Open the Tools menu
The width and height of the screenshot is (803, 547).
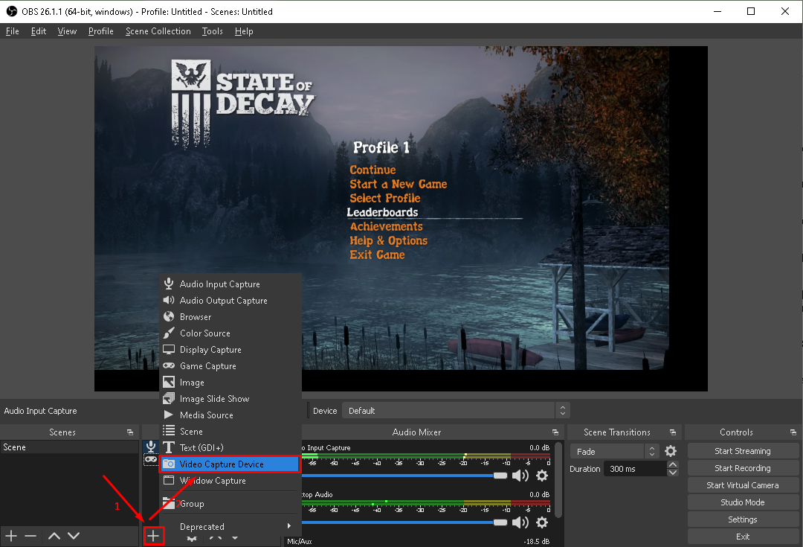[x=213, y=31]
